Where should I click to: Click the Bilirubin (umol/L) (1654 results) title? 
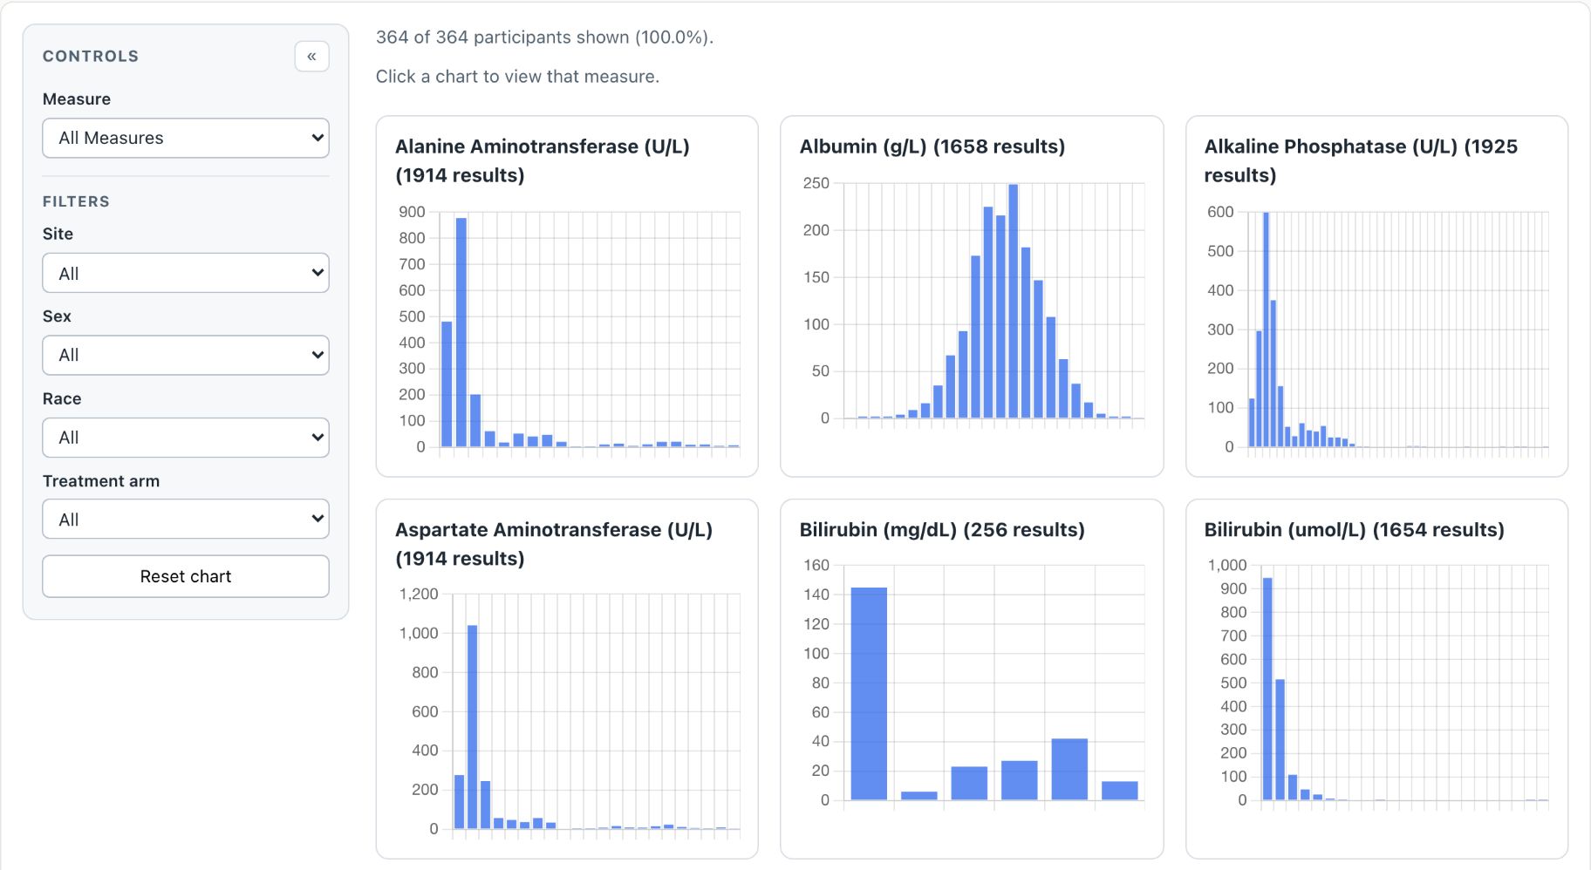[x=1354, y=530]
